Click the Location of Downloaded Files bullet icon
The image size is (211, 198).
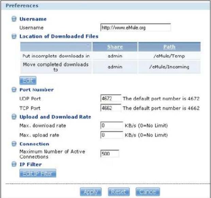[14, 36]
